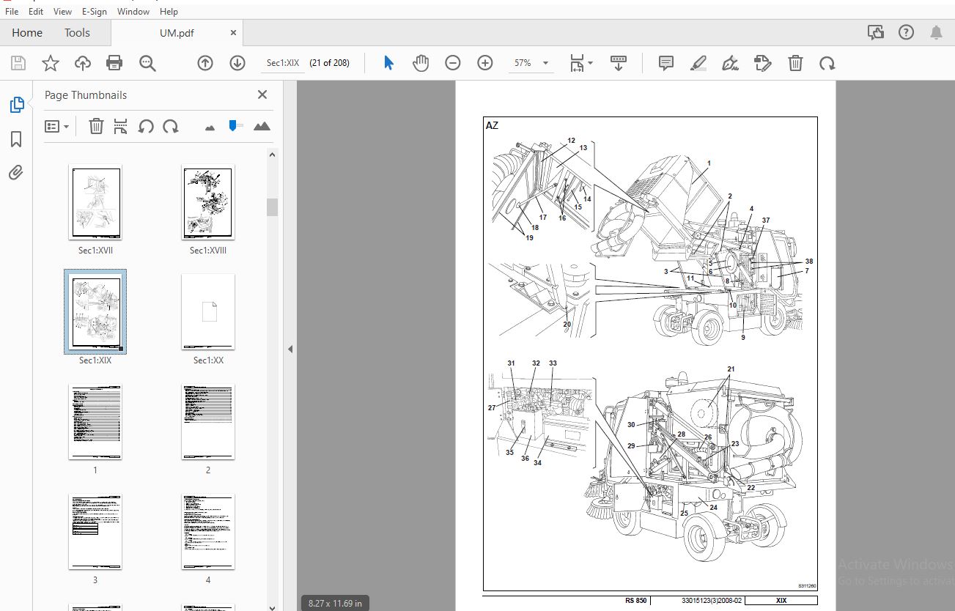Screen dimensions: 955x611
Task: Zoom out with the minus button
Action: (x=453, y=63)
